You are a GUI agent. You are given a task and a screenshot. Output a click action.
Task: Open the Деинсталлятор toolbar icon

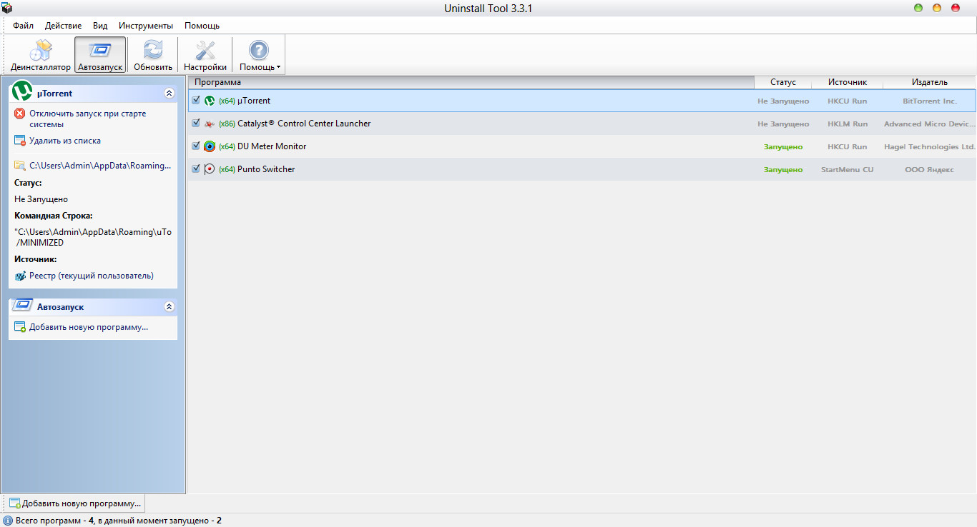coord(41,51)
